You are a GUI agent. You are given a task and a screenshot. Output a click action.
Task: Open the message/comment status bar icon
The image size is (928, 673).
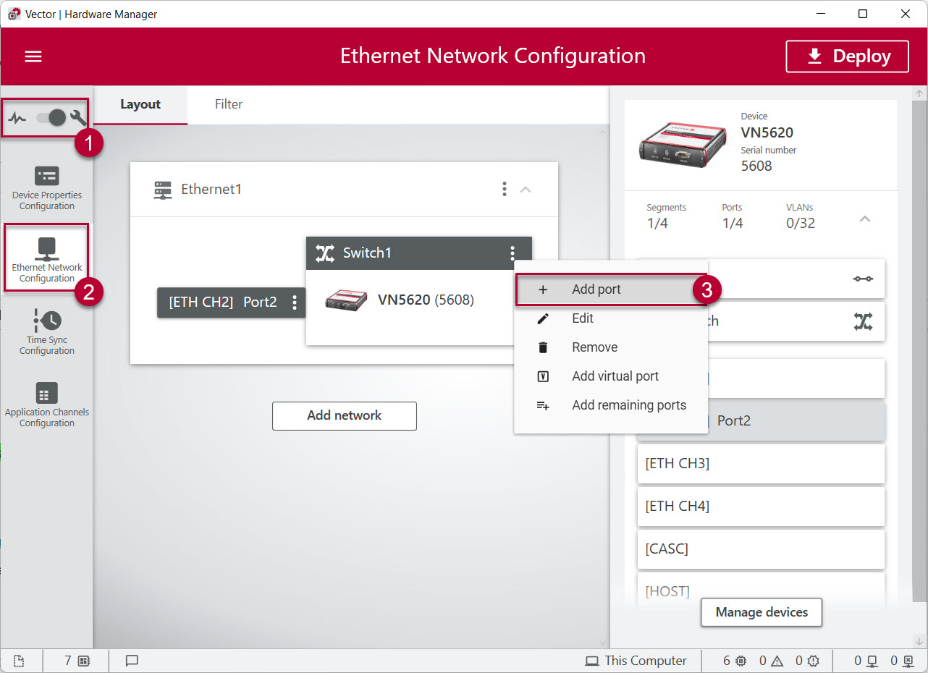tap(132, 661)
